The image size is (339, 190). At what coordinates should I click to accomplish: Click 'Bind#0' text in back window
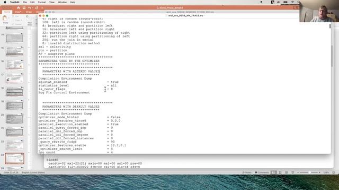point(52,160)
